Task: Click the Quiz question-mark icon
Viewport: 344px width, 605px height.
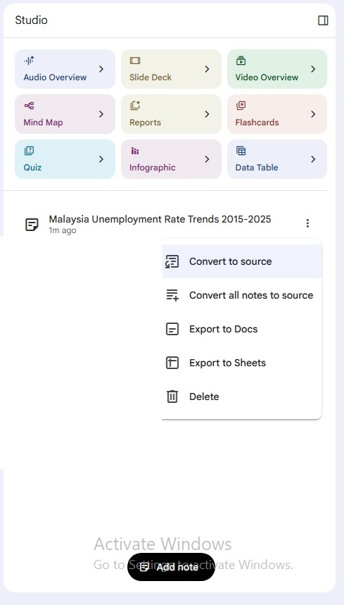Action: pos(29,151)
